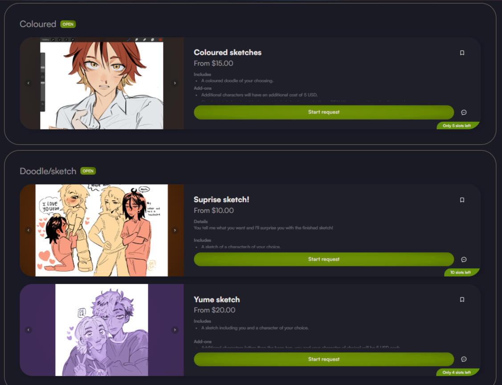
Task: Show previous image in Suprise sketch carousel
Action: coord(29,230)
